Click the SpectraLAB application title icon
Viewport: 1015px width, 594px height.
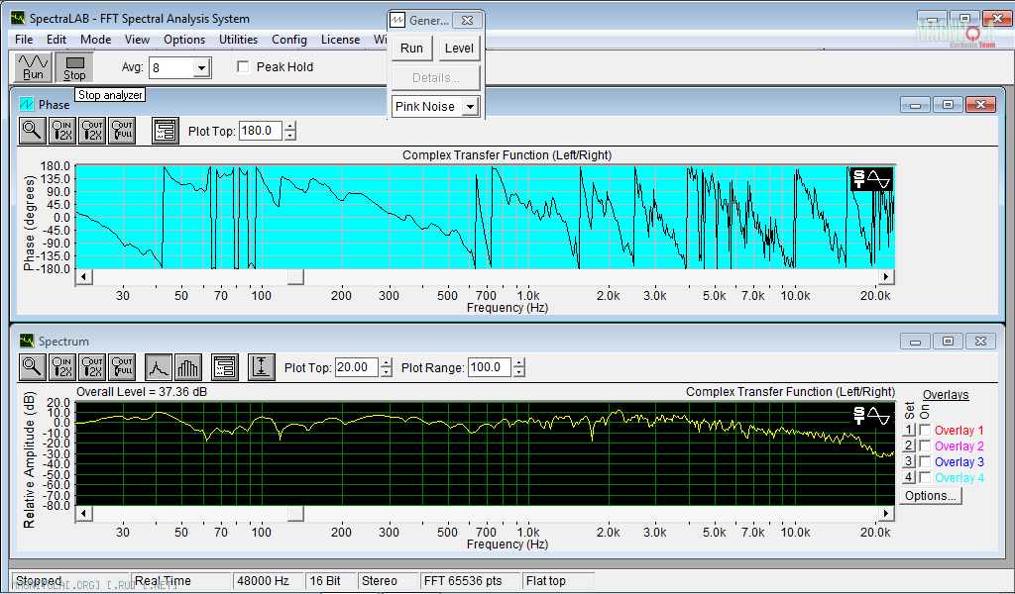[18, 19]
